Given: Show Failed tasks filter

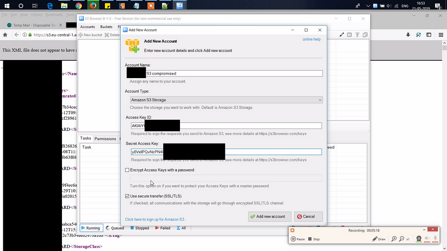Looking at the screenshot, I should tap(163, 228).
